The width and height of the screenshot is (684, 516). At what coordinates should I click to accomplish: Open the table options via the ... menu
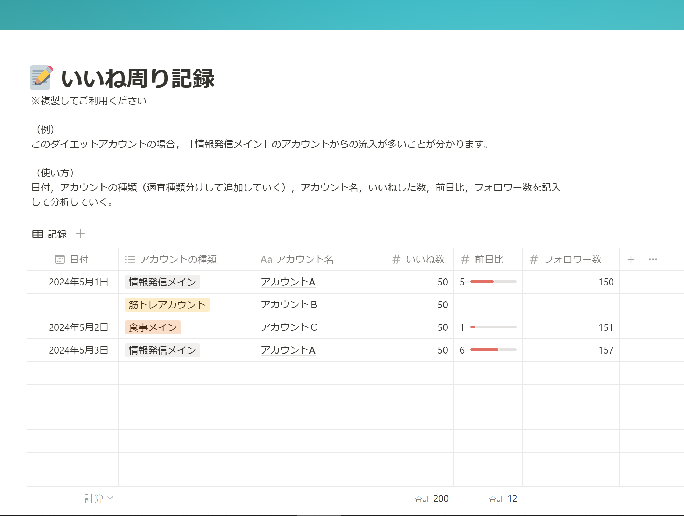point(652,260)
